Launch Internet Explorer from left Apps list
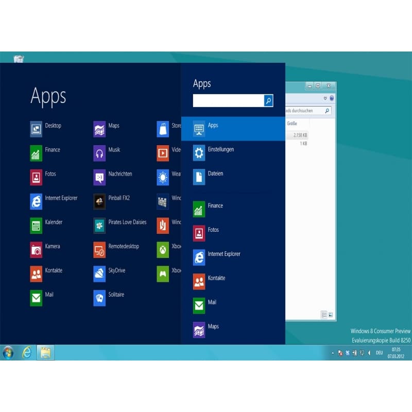Screen dimensions: 412x412 point(54,201)
